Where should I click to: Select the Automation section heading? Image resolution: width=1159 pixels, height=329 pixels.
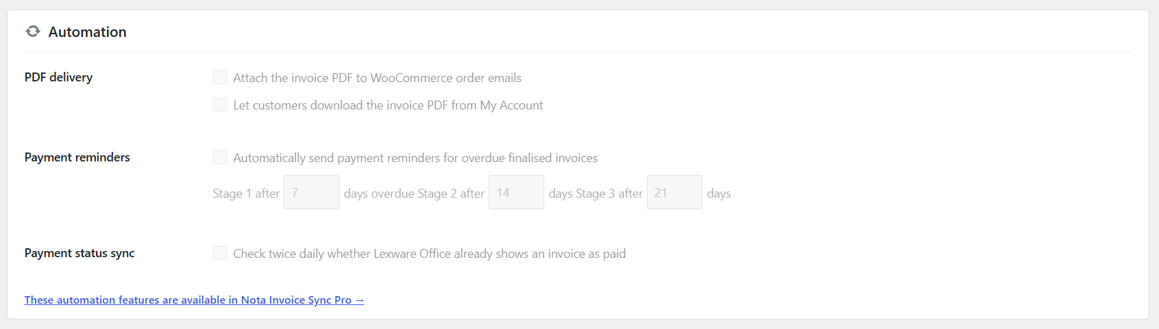click(87, 32)
